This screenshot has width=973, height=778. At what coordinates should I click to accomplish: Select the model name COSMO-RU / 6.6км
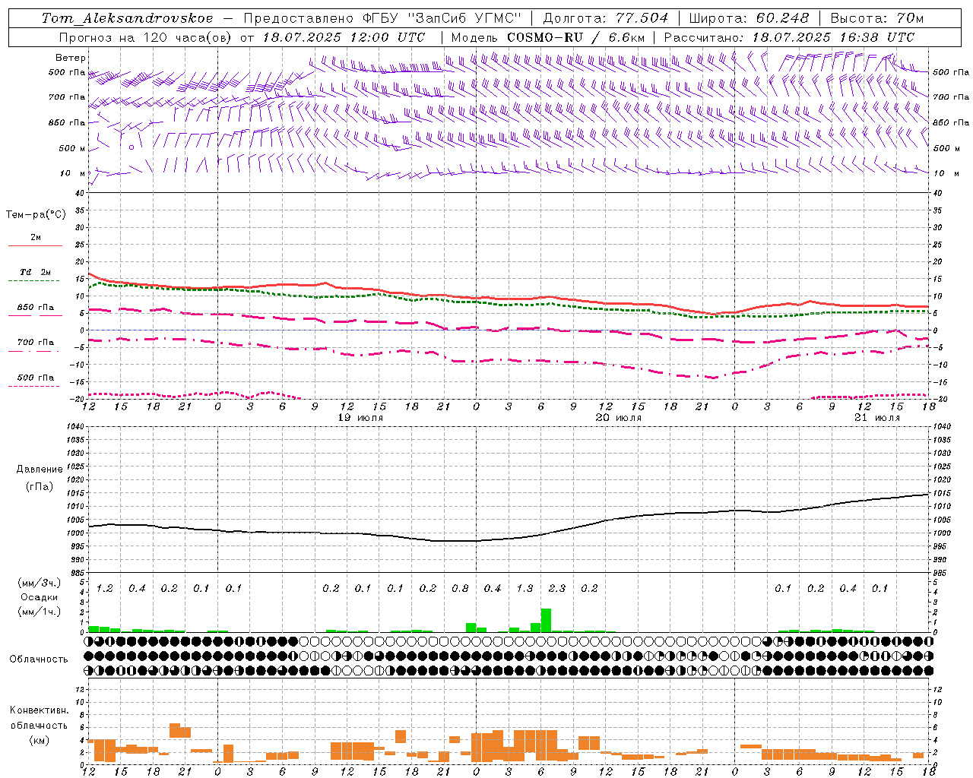pyautogui.click(x=576, y=37)
